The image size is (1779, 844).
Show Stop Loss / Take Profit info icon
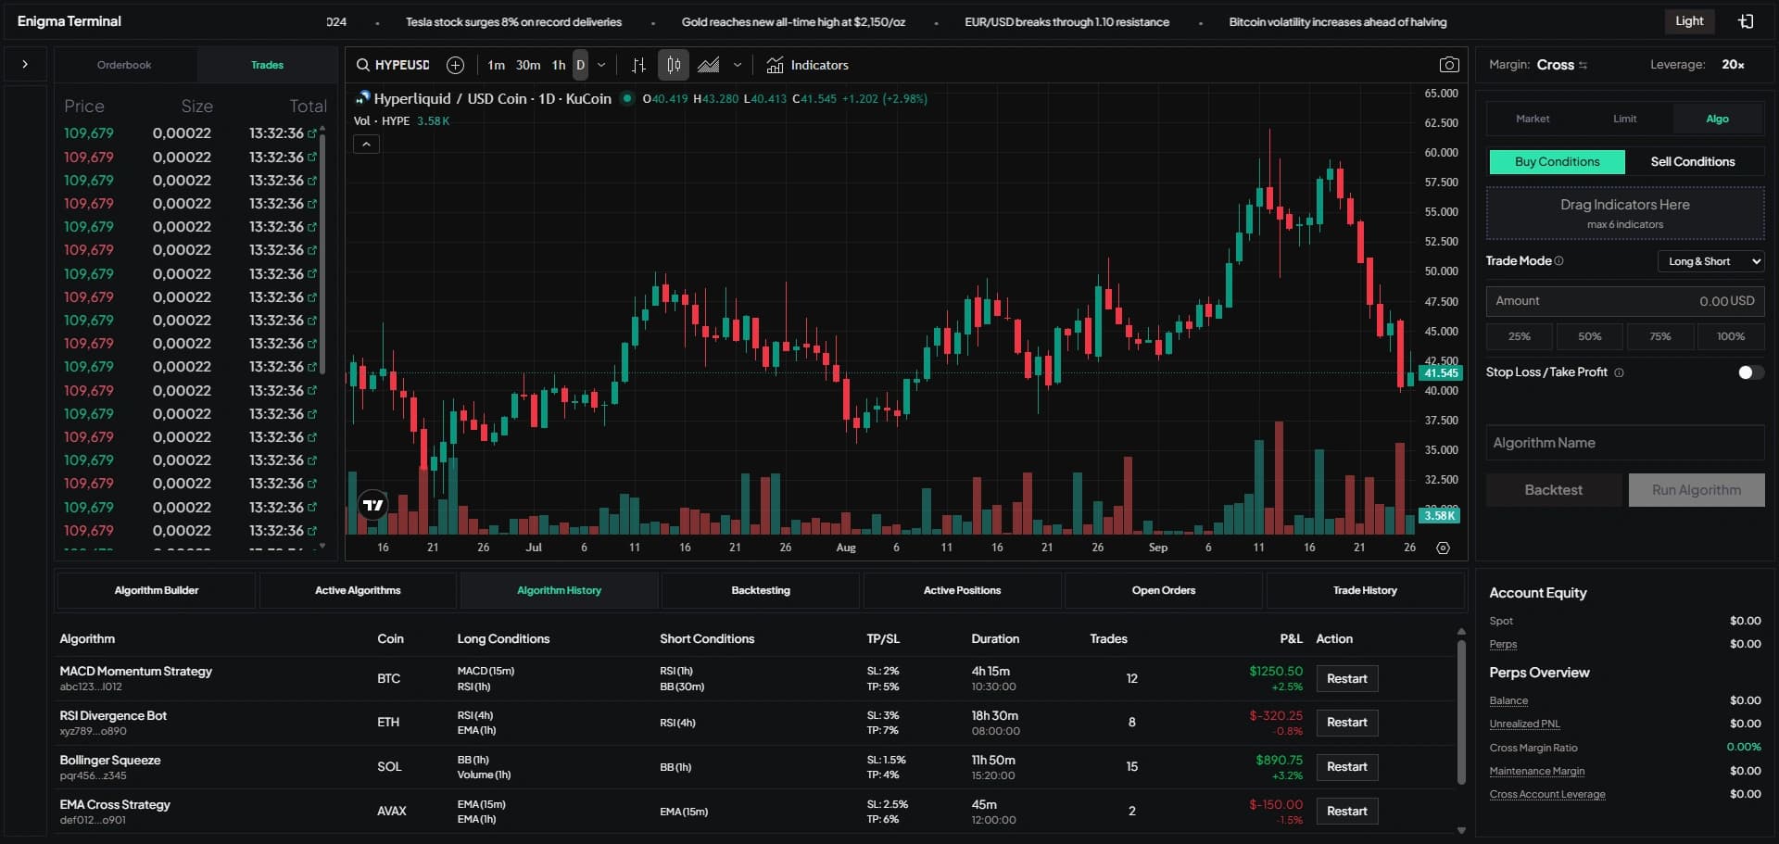[1619, 372]
